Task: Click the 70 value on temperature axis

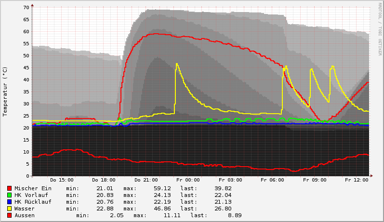Action: [26, 8]
